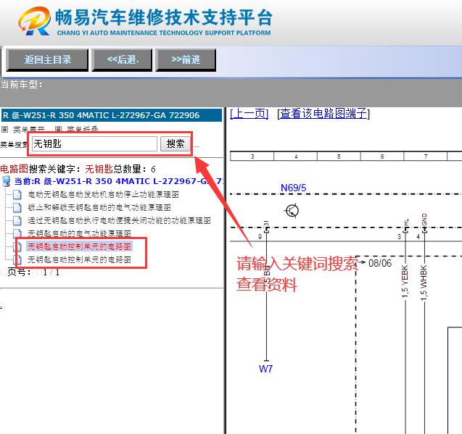Image resolution: width=462 pixels, height=434 pixels.
Task: Open the red highlighted 无钥匙启动控制单元的电路图 entry
Action: click(x=79, y=246)
